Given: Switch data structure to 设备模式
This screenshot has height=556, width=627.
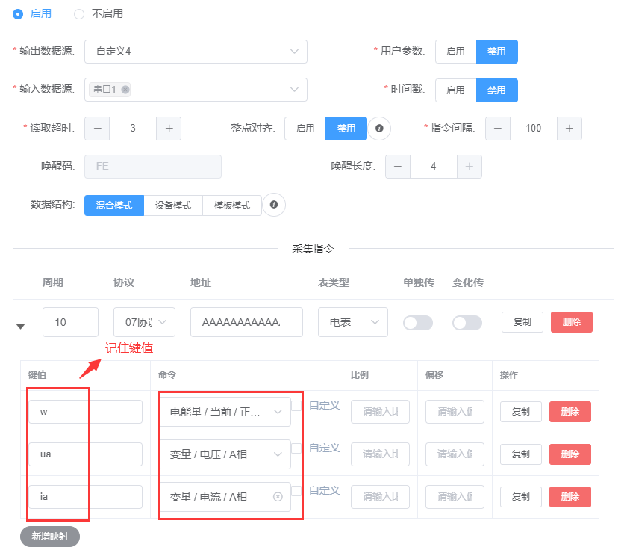Looking at the screenshot, I should pos(173,206).
